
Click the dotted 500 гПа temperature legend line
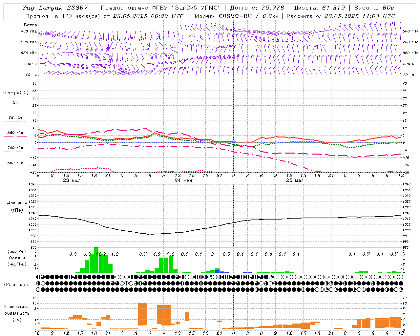click(x=15, y=167)
